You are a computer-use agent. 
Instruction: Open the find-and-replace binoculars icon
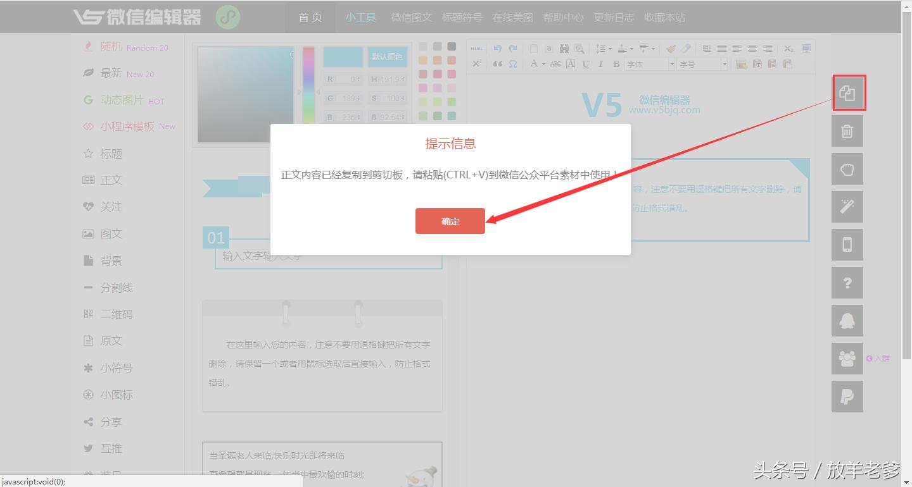pyautogui.click(x=564, y=48)
